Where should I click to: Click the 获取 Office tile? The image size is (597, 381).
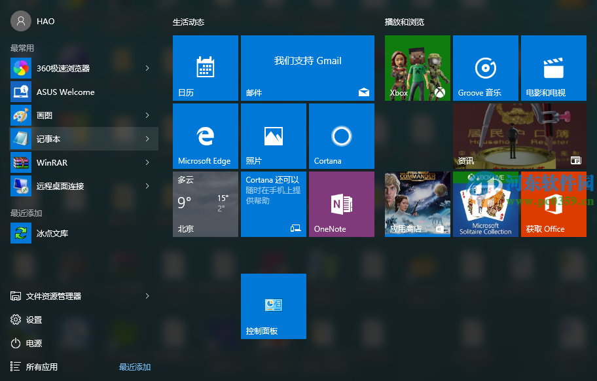coord(553,204)
